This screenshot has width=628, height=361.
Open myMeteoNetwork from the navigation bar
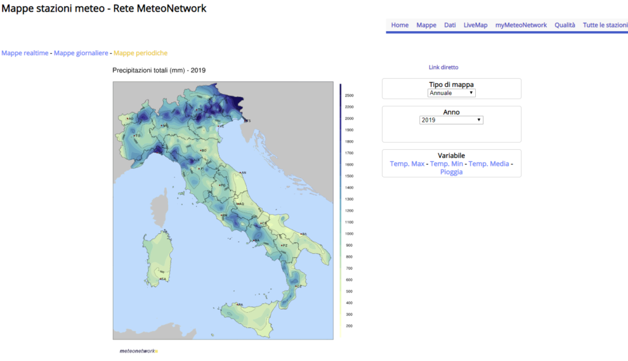pyautogui.click(x=521, y=24)
